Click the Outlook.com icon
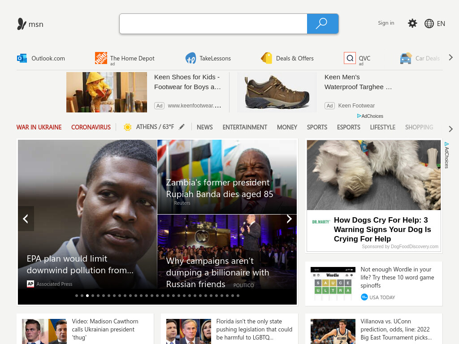459x344 pixels. click(x=22, y=58)
